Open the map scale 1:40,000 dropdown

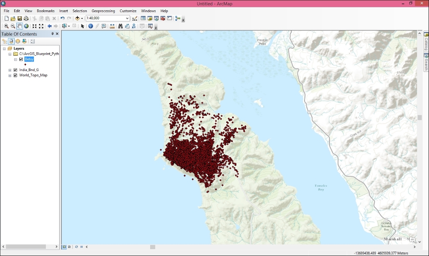pyautogui.click(x=127, y=18)
